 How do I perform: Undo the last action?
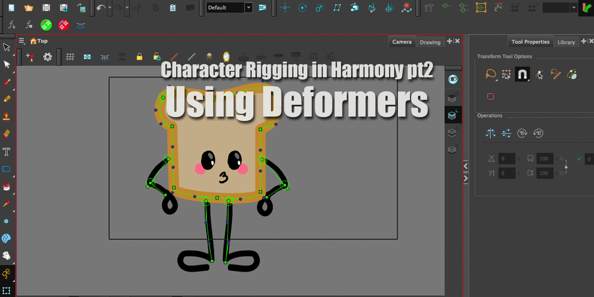[100, 8]
